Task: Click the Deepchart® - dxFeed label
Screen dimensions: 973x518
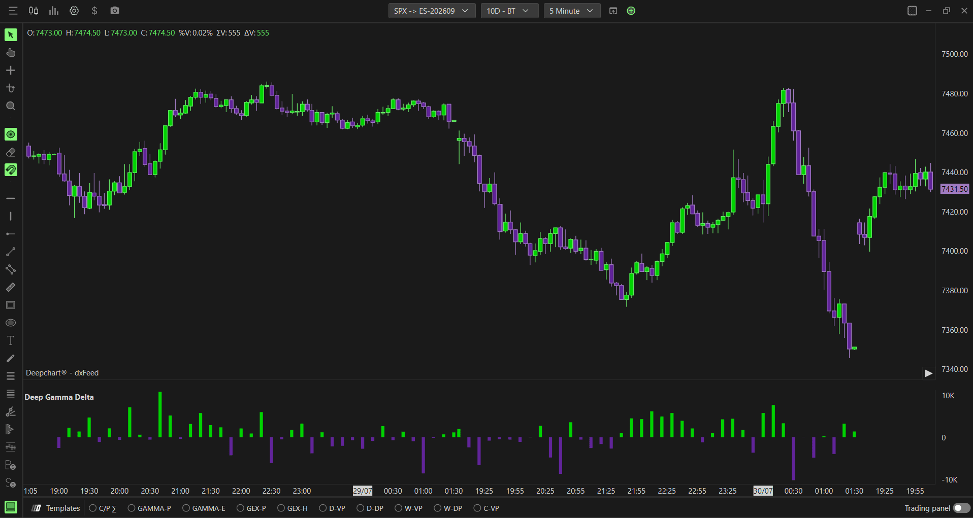Action: [62, 373]
